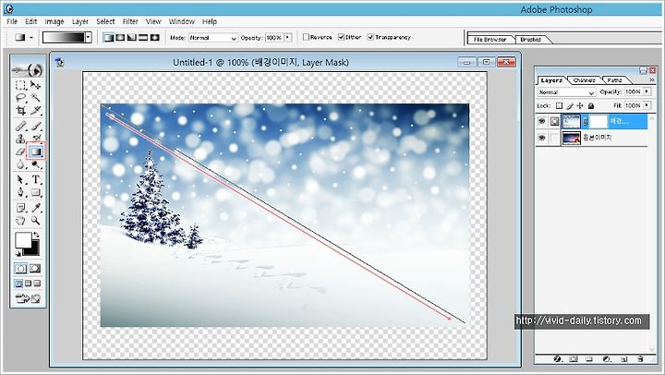Select the Zoom tool
Image resolution: width=665 pixels, height=375 pixels.
pyautogui.click(x=36, y=221)
